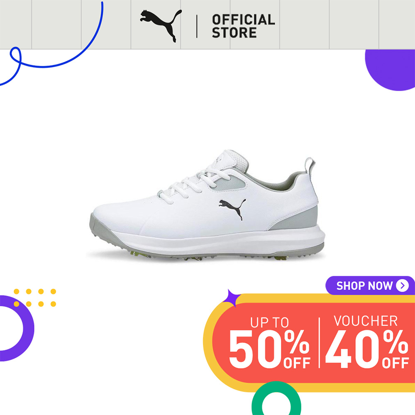Image resolution: width=415 pixels, height=415 pixels.
Task: Click the purple ring on left edge
Action: [x=17, y=328]
